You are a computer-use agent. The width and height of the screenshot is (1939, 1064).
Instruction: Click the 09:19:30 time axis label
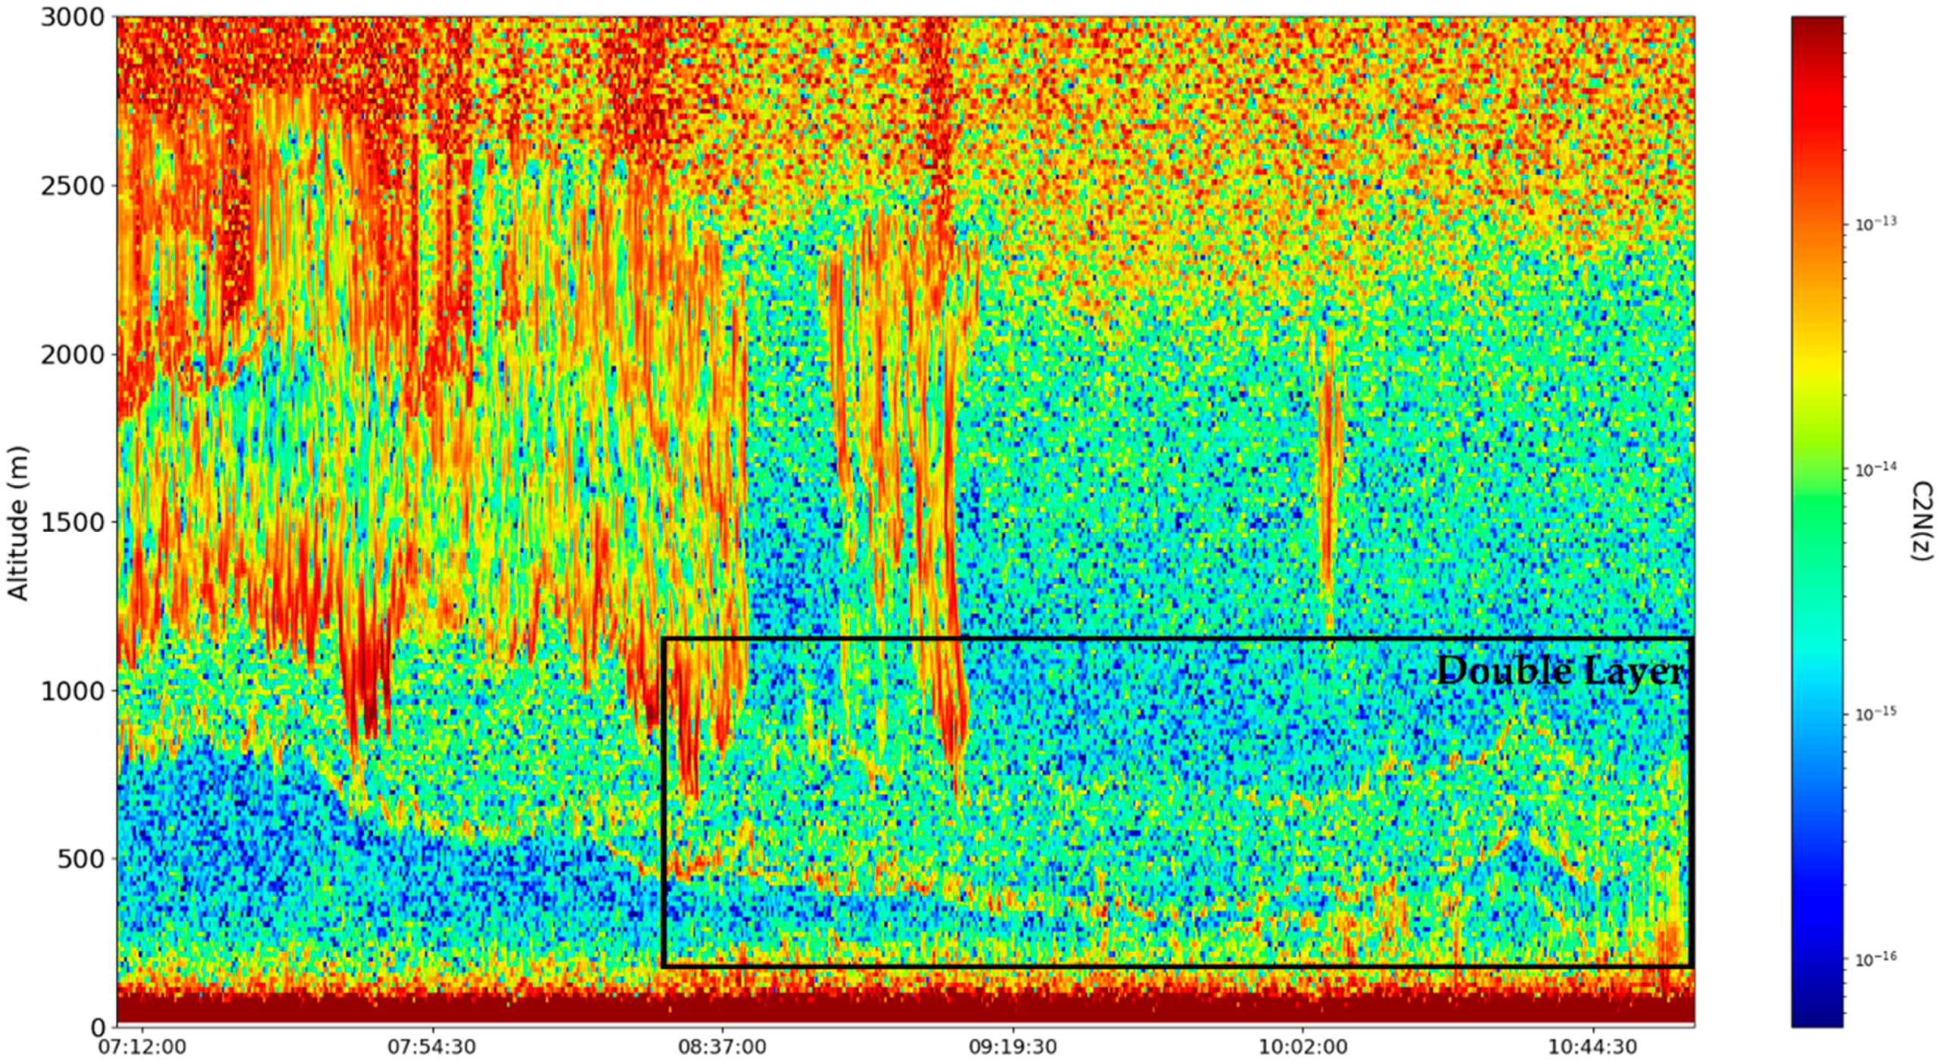tap(1013, 1047)
